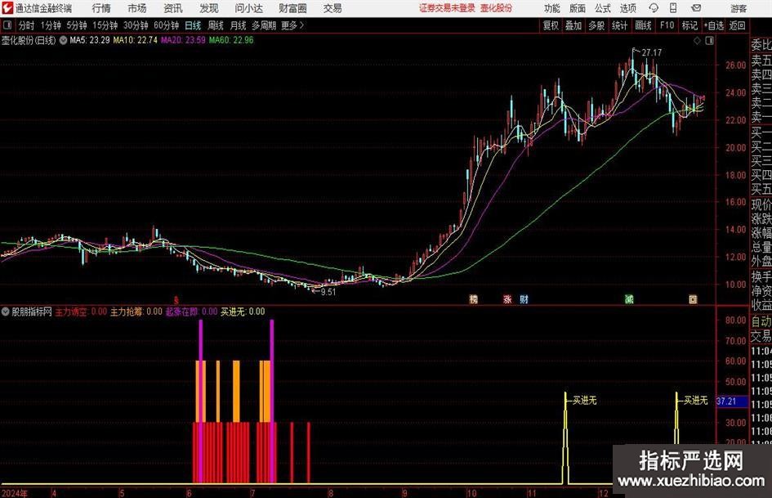
Task: Open the 问小达 menu
Action: [248, 8]
